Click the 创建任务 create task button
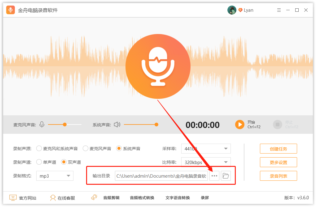 point(278,149)
